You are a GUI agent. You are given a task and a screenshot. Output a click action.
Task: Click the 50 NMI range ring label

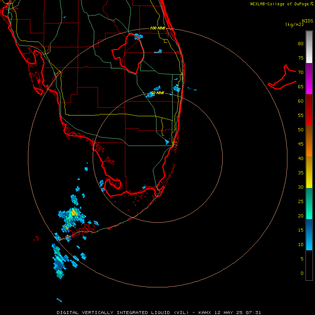[x=157, y=93]
